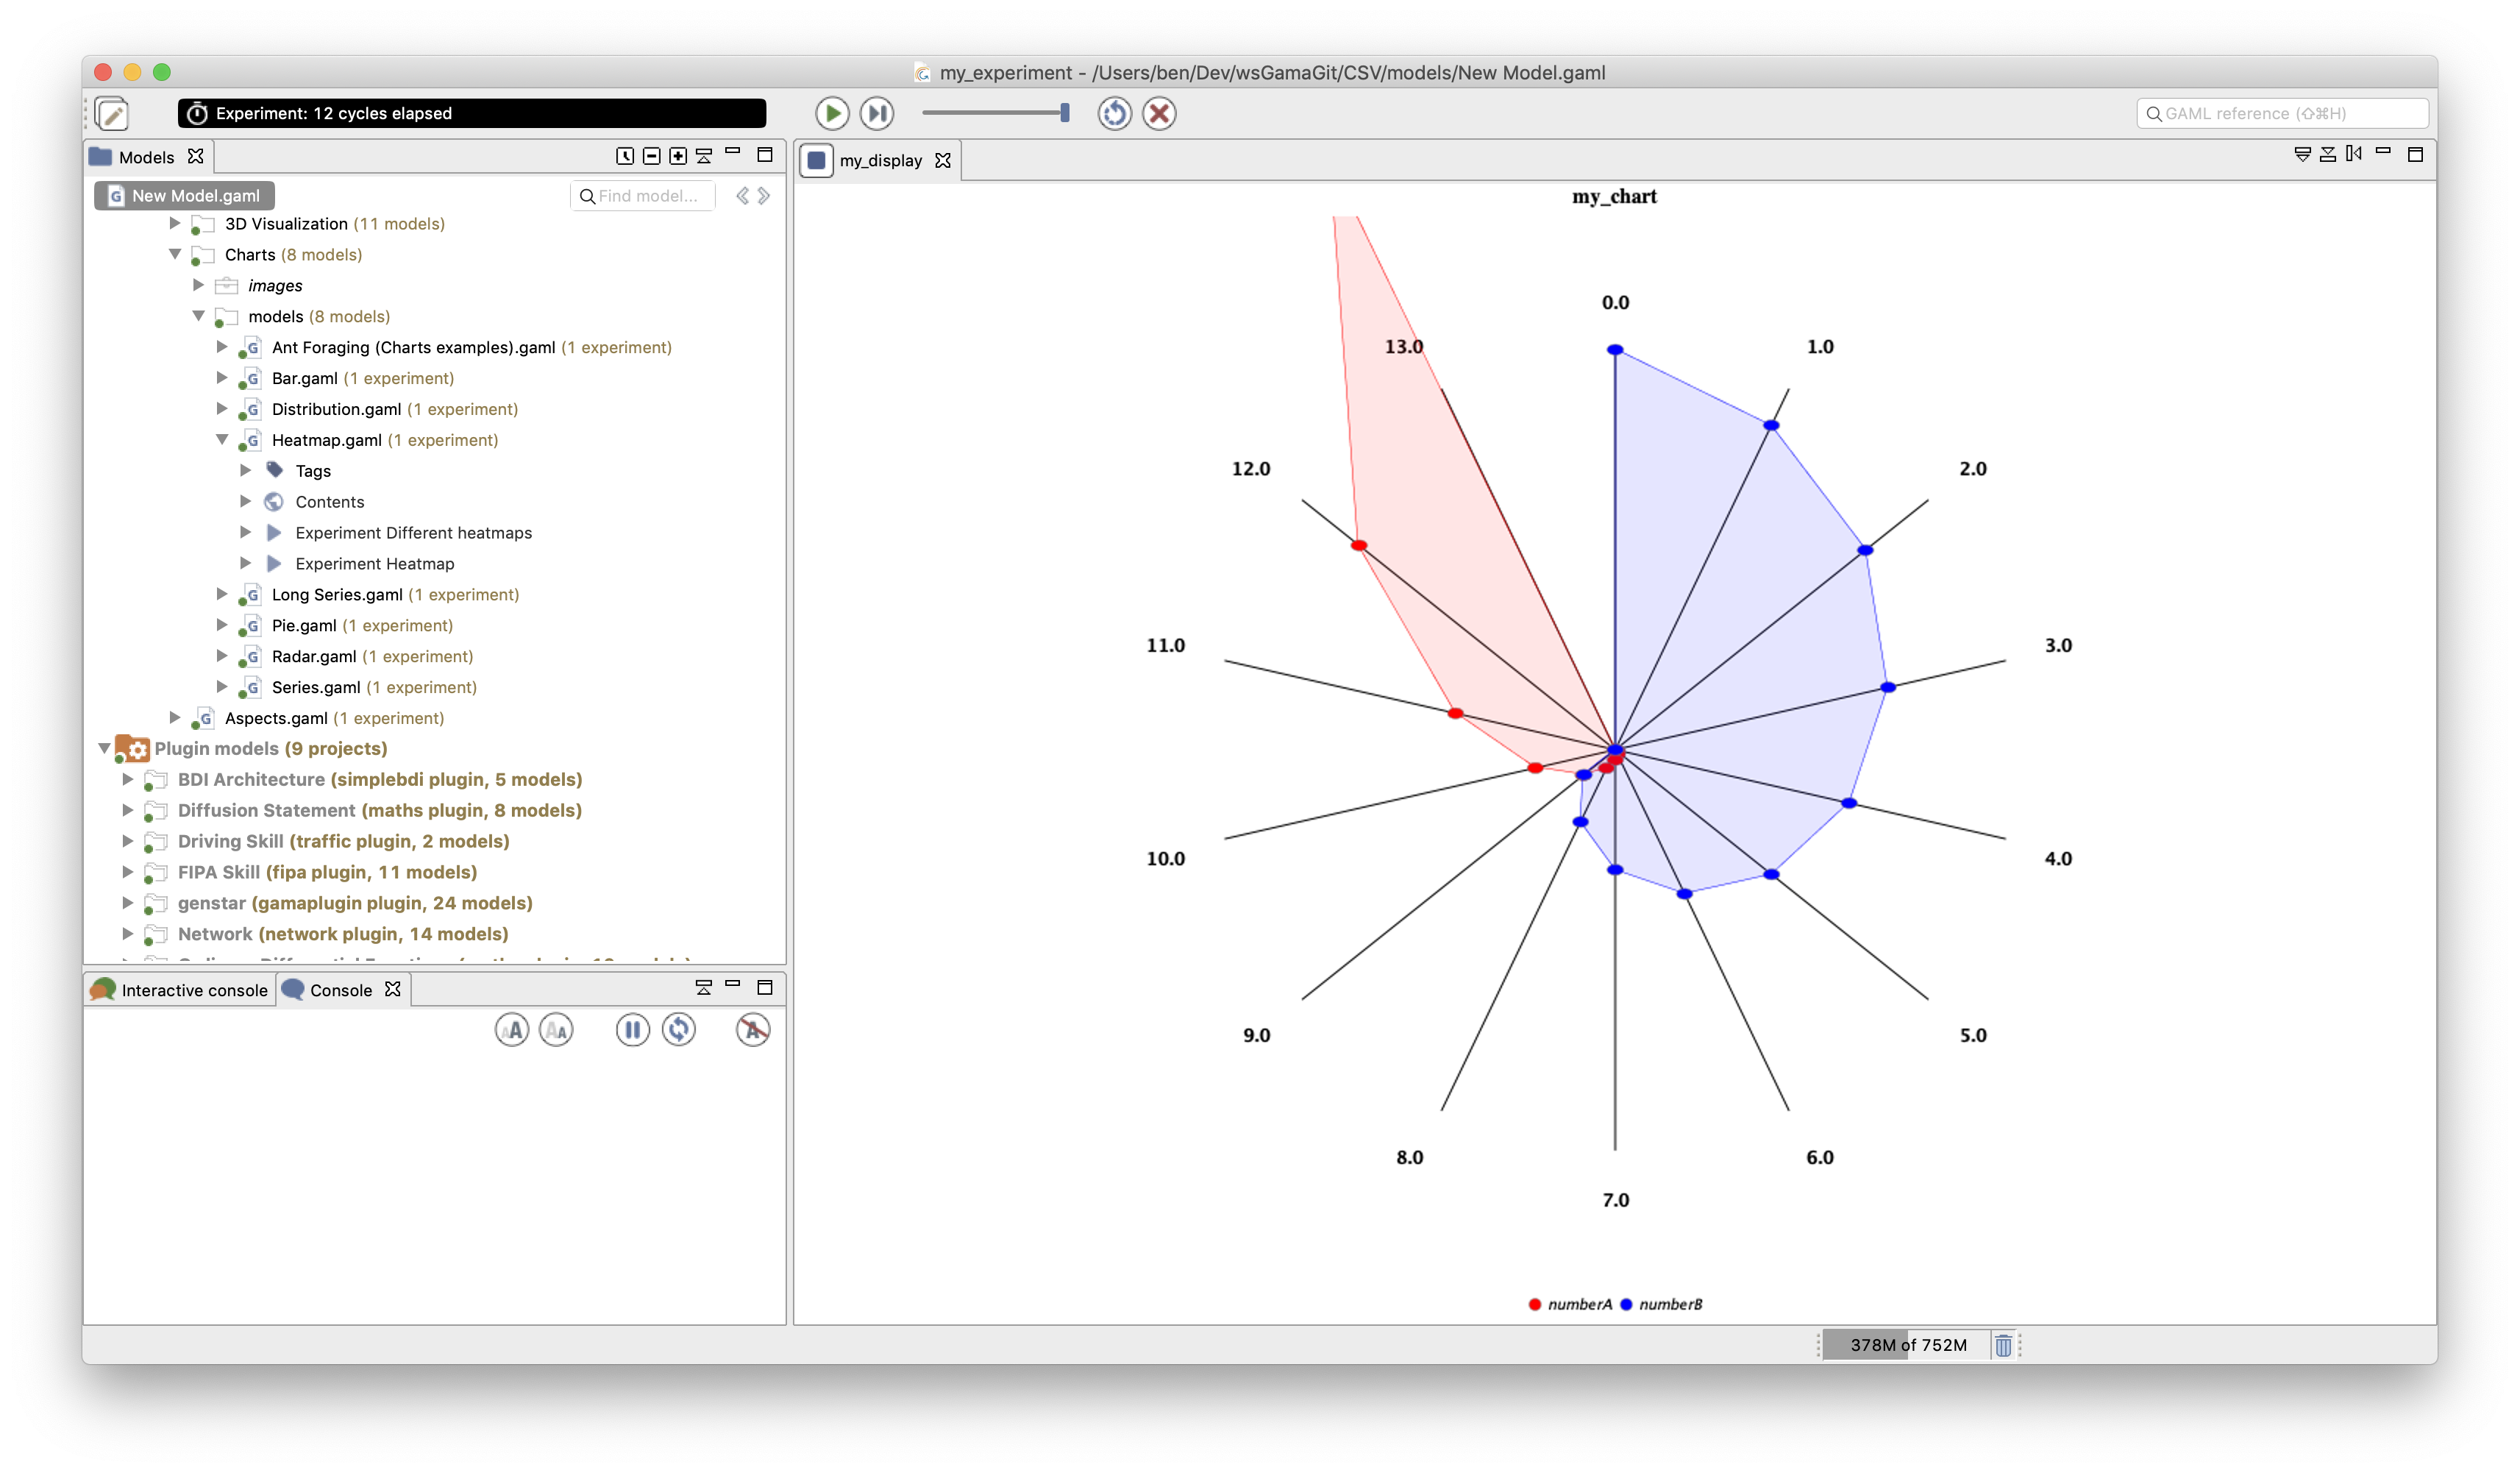This screenshot has height=1473, width=2520.
Task: Collapse the Plugin models section
Action: [x=104, y=749]
